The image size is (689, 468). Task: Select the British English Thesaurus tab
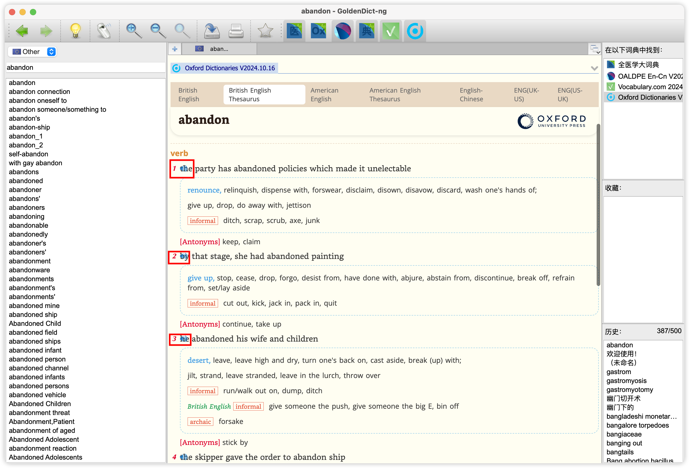click(264, 94)
